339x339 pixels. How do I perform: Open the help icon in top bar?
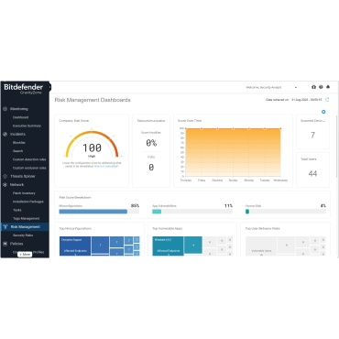321,87
